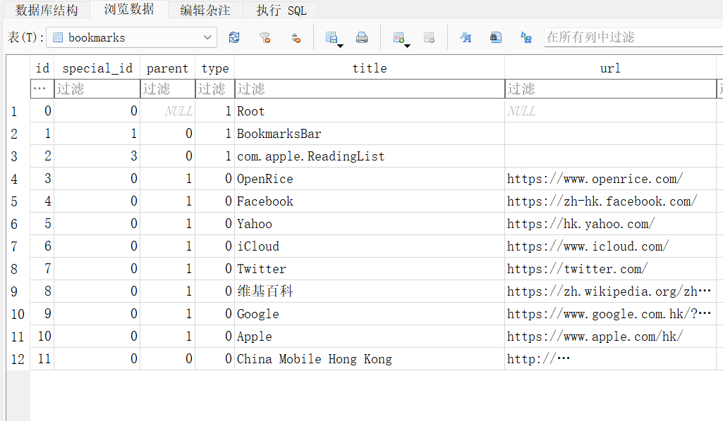Select the Twitter title cell
The width and height of the screenshot is (723, 421).
click(x=370, y=269)
